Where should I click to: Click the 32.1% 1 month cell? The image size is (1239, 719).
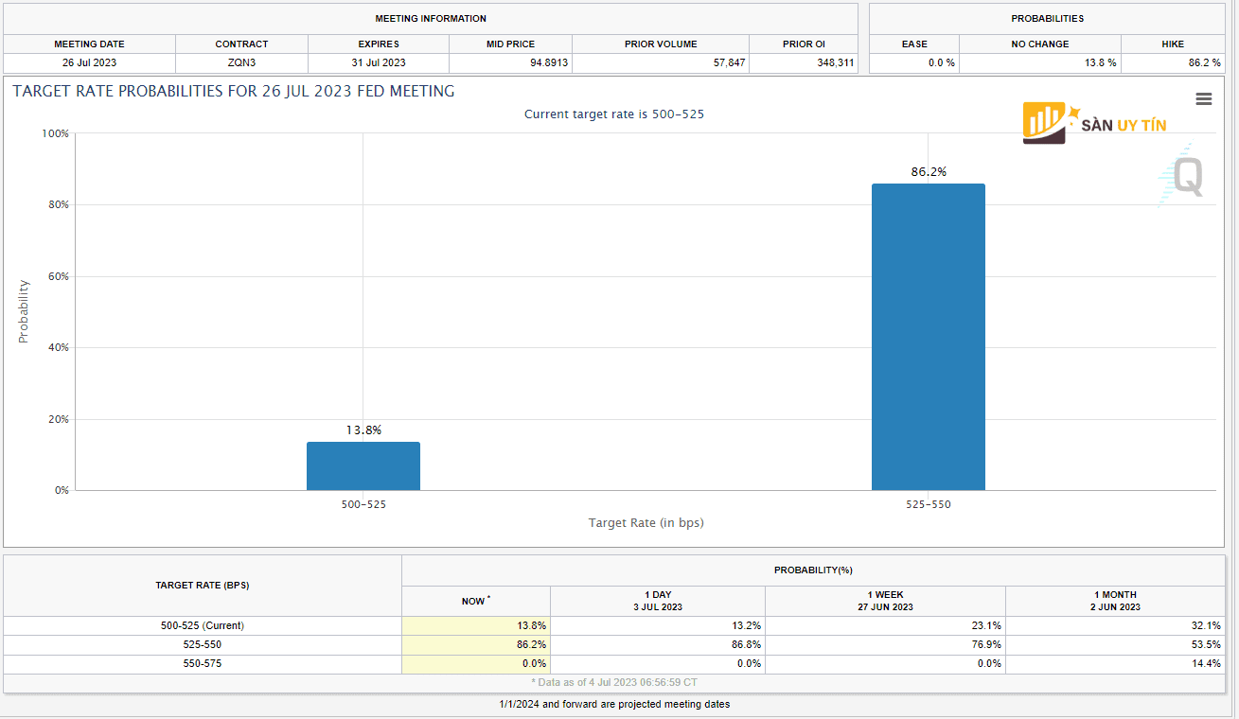(x=1115, y=625)
